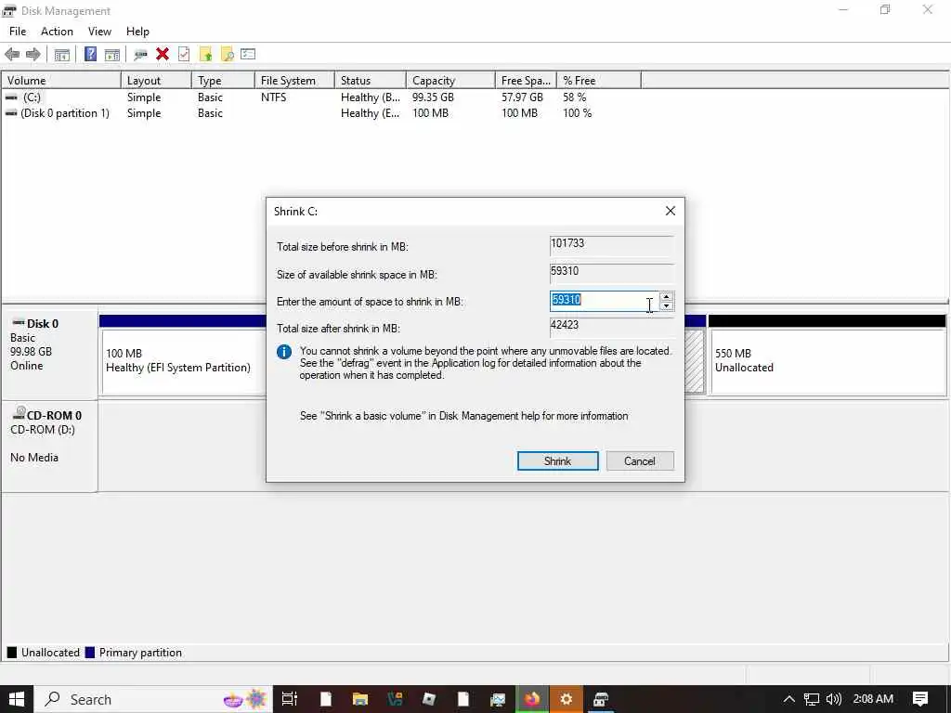Click the connect key-shaped toolbar icon
Viewport: 951px width, 713px height.
click(141, 55)
